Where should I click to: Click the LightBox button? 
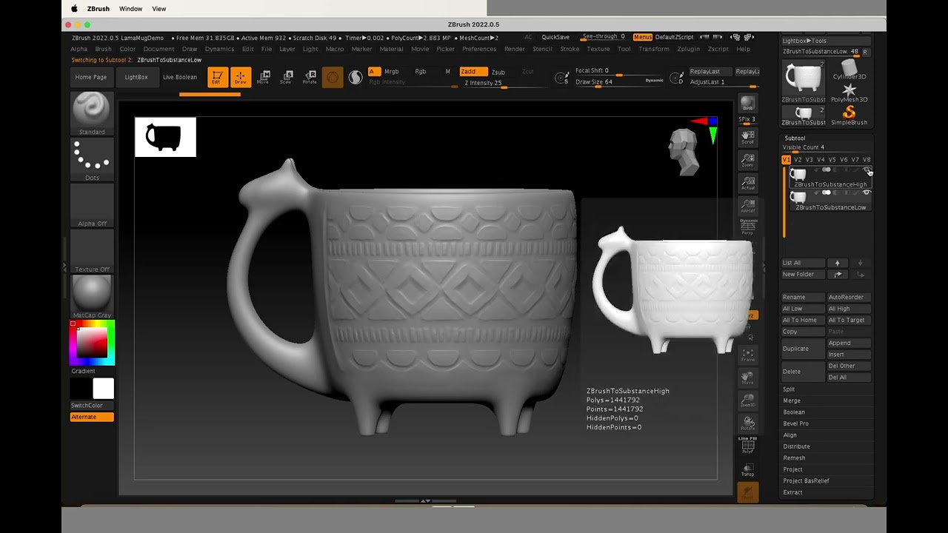(x=136, y=77)
